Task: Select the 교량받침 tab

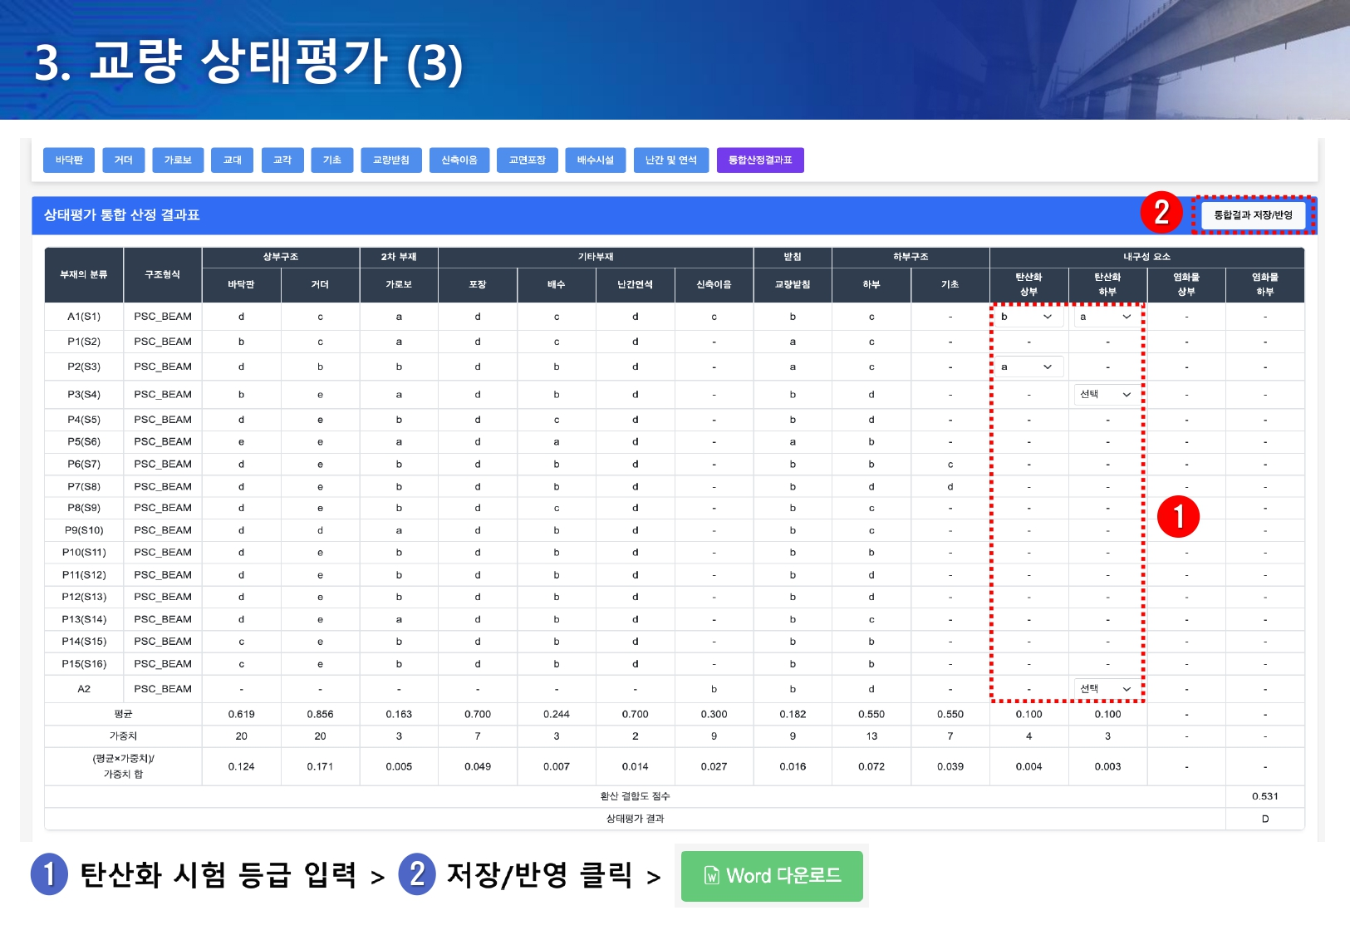Action: point(391,160)
